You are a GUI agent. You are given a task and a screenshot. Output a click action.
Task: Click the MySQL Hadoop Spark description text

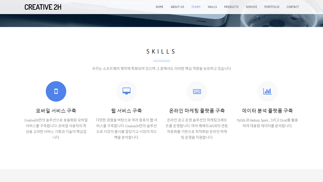267,123
